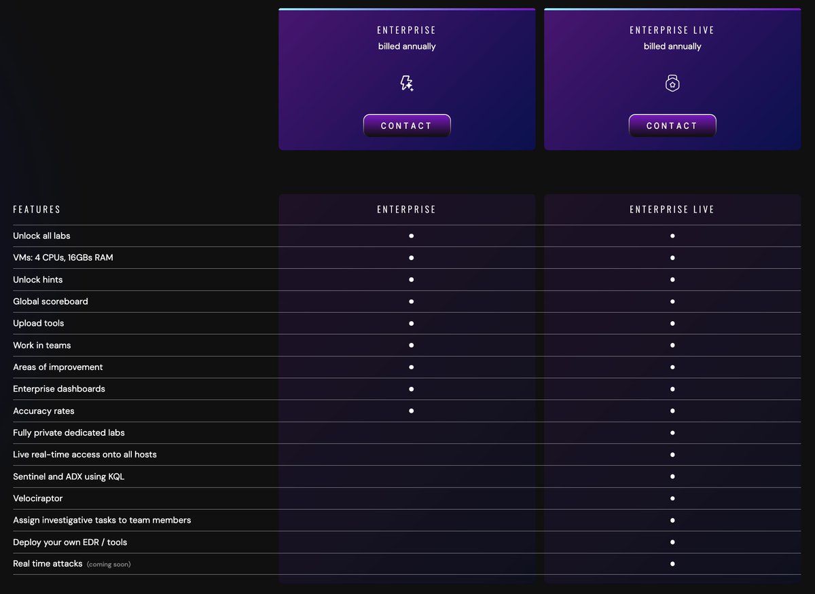Click the 'Work in teams' feature
The image size is (815, 594).
pos(42,345)
